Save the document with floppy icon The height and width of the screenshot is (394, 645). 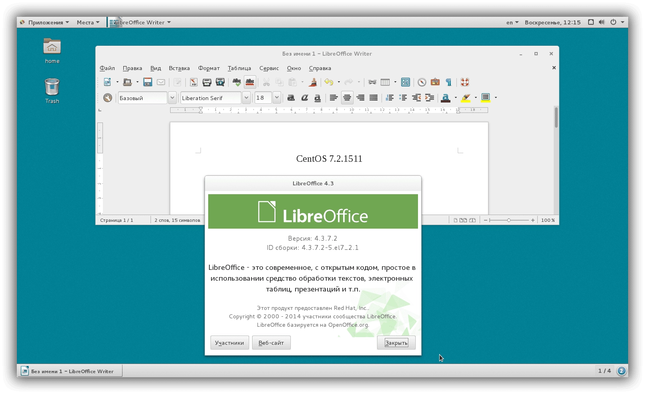point(148,82)
